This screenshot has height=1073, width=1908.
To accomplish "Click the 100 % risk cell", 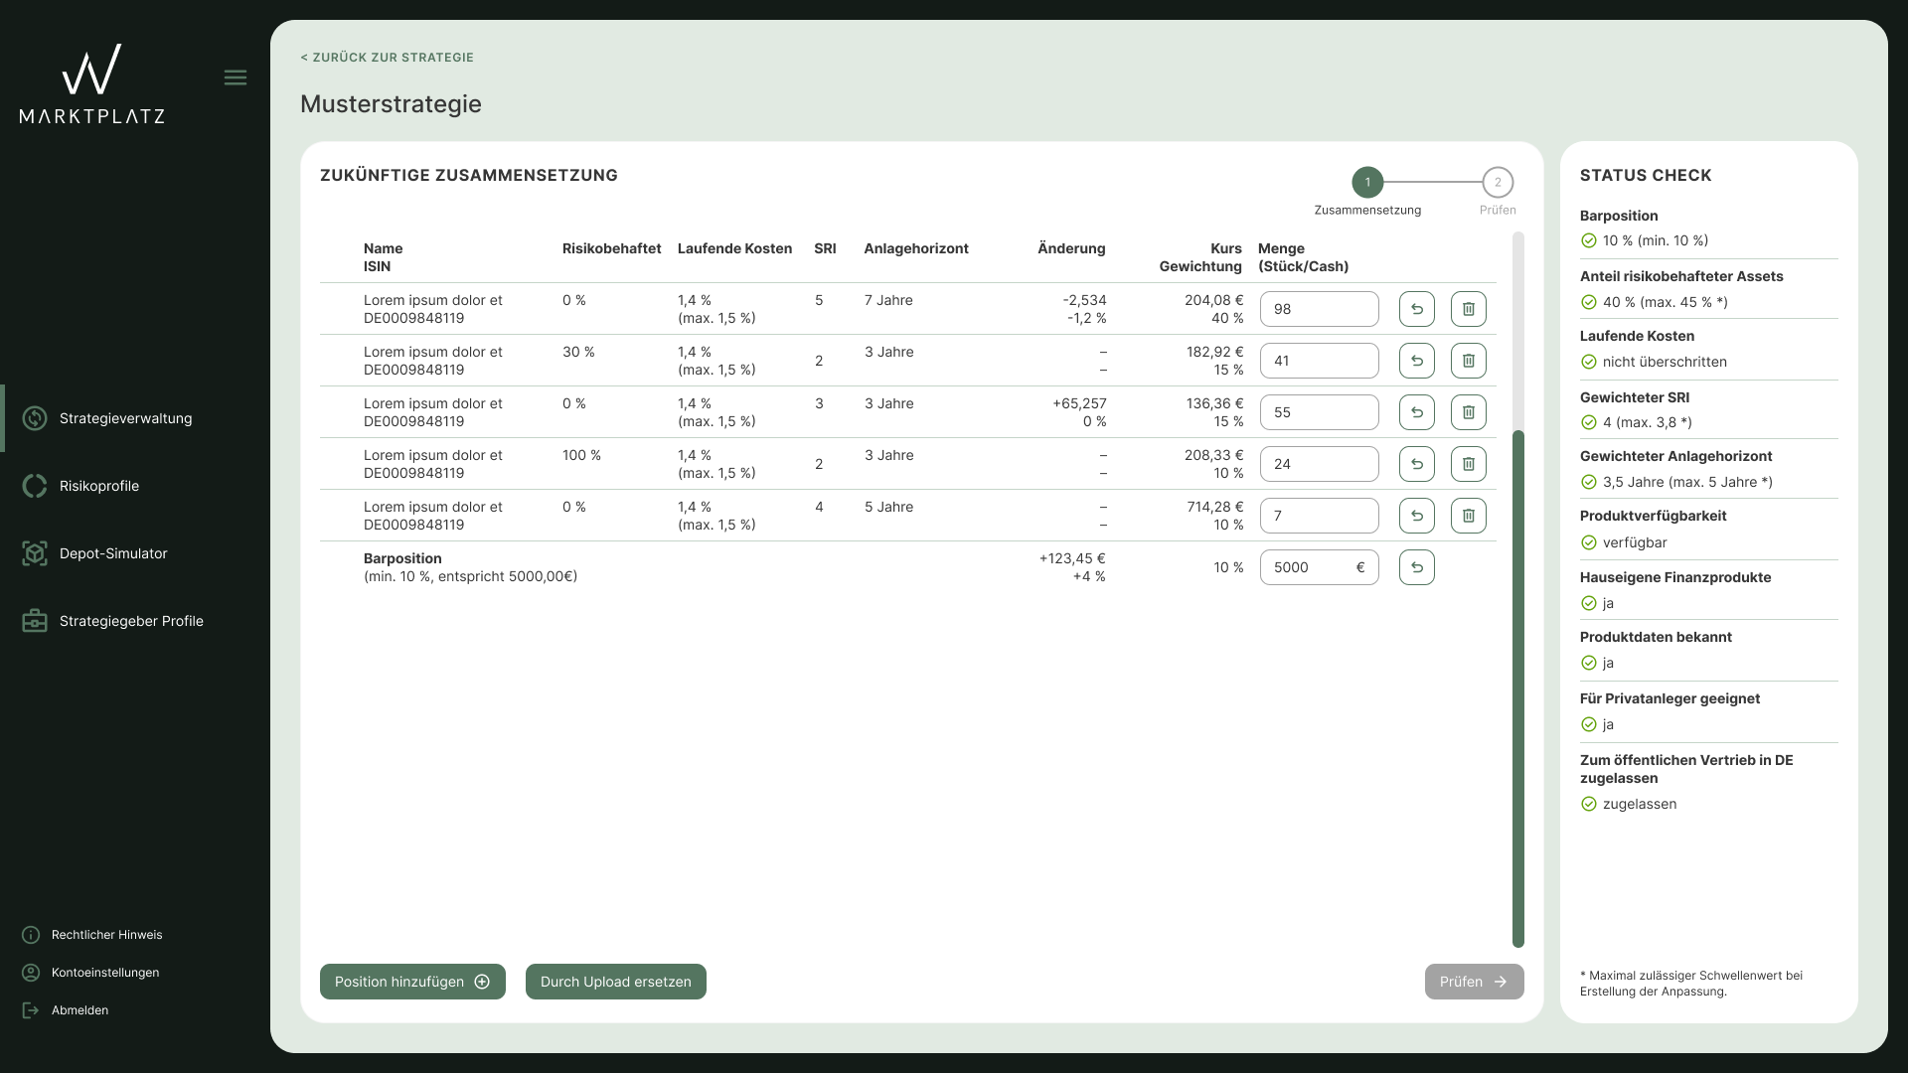I will pos(581,455).
